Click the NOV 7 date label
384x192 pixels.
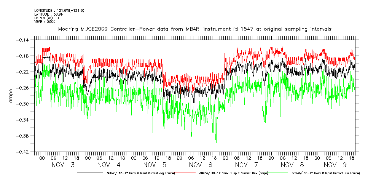[247, 165]
